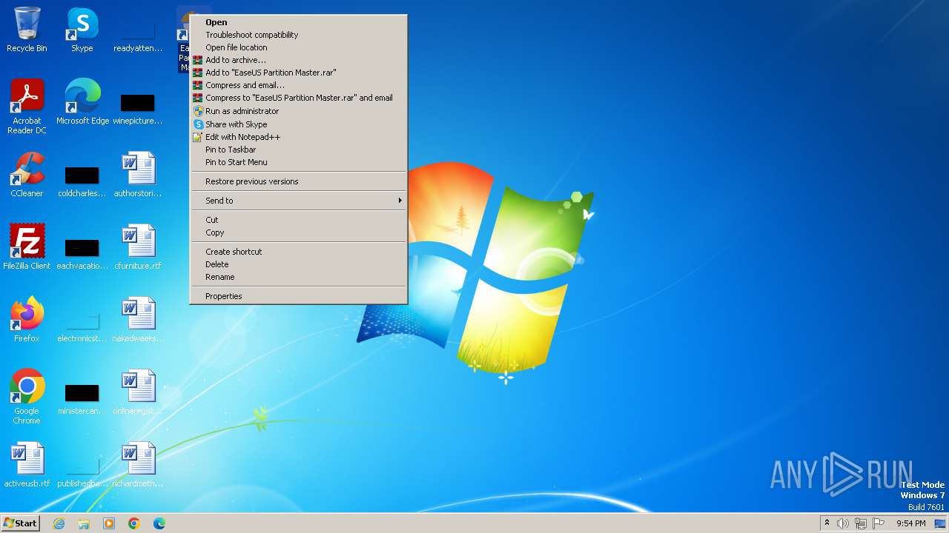The width and height of the screenshot is (949, 533).
Task: Choose Edit with Notepad++
Action: point(299,137)
